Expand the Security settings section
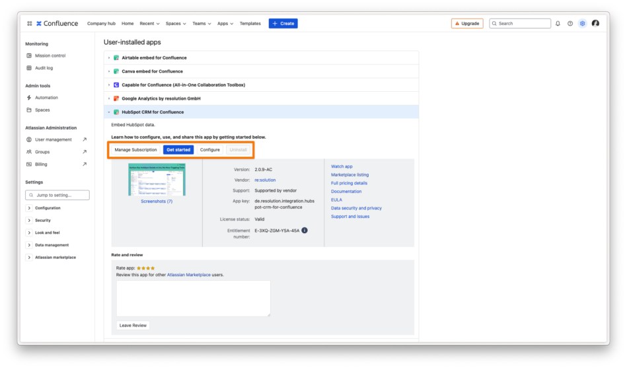This screenshot has width=627, height=368. tap(29, 221)
